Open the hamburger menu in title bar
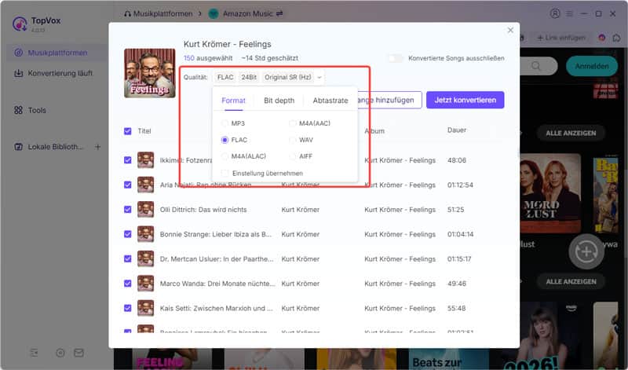 click(569, 13)
